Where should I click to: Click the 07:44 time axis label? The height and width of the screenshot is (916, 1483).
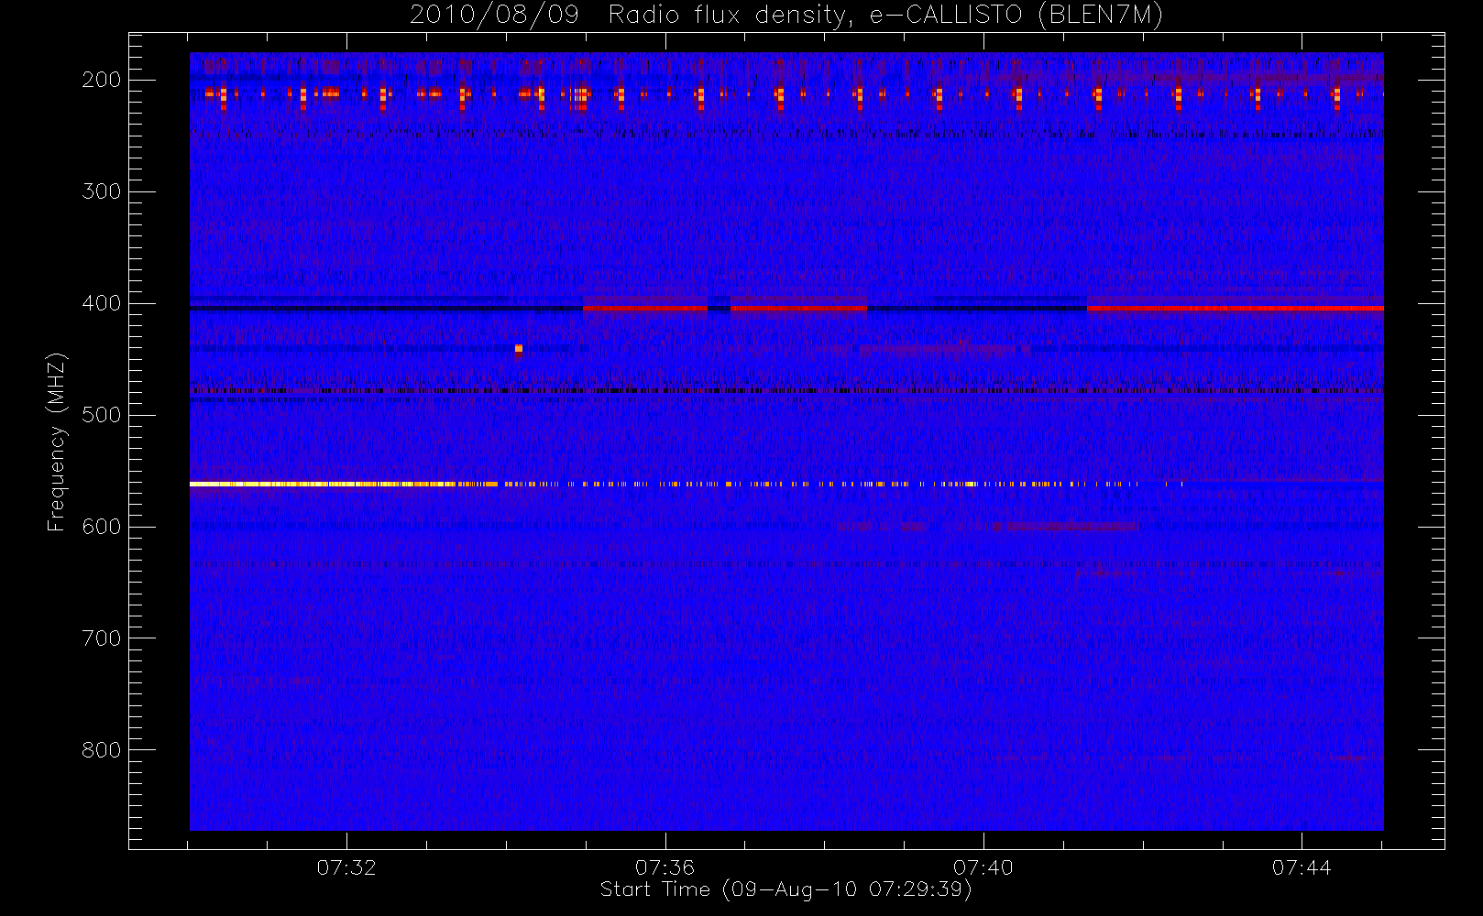click(1301, 867)
